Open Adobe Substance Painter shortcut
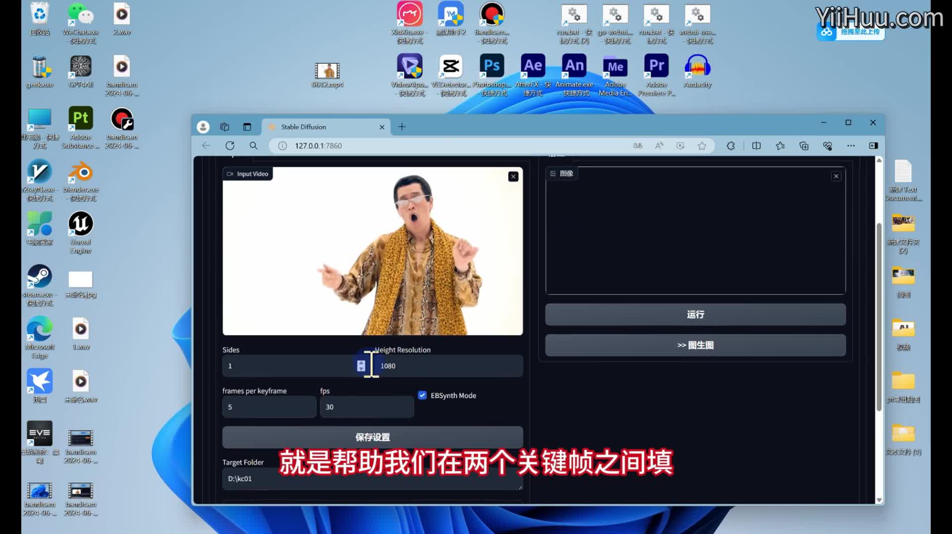Image resolution: width=952 pixels, height=534 pixels. [x=81, y=127]
